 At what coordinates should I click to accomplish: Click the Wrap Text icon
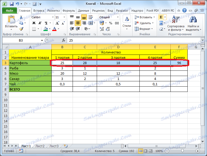[x=90, y=17]
